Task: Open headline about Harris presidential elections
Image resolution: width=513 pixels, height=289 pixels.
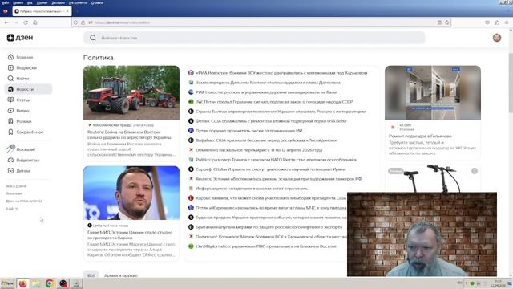Action: (x=271, y=198)
